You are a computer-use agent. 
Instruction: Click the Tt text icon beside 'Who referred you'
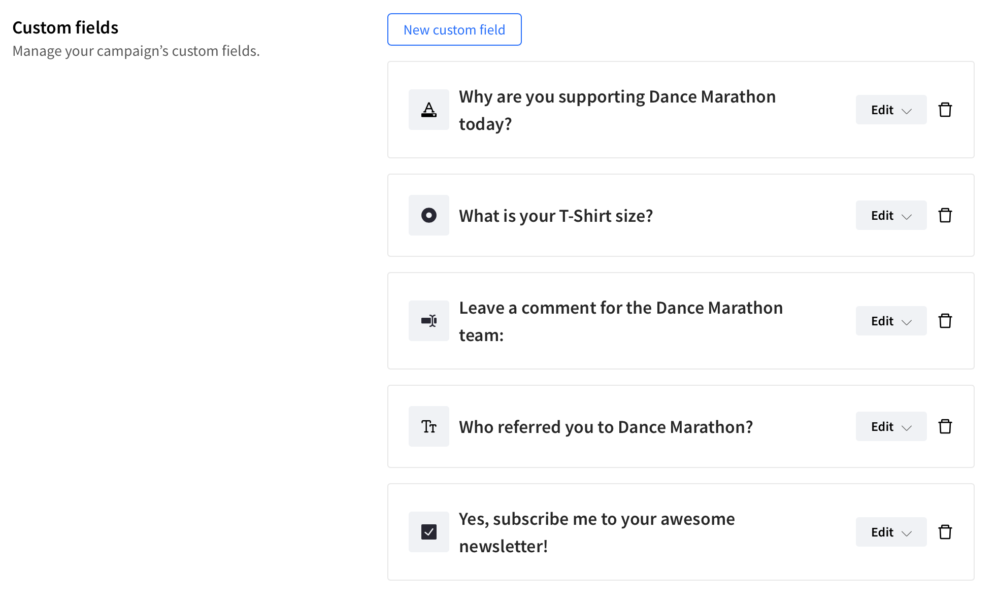click(429, 426)
